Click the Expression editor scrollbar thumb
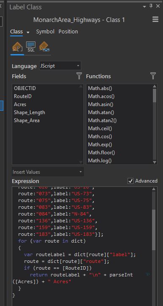The image size is (163, 306). [154, 230]
